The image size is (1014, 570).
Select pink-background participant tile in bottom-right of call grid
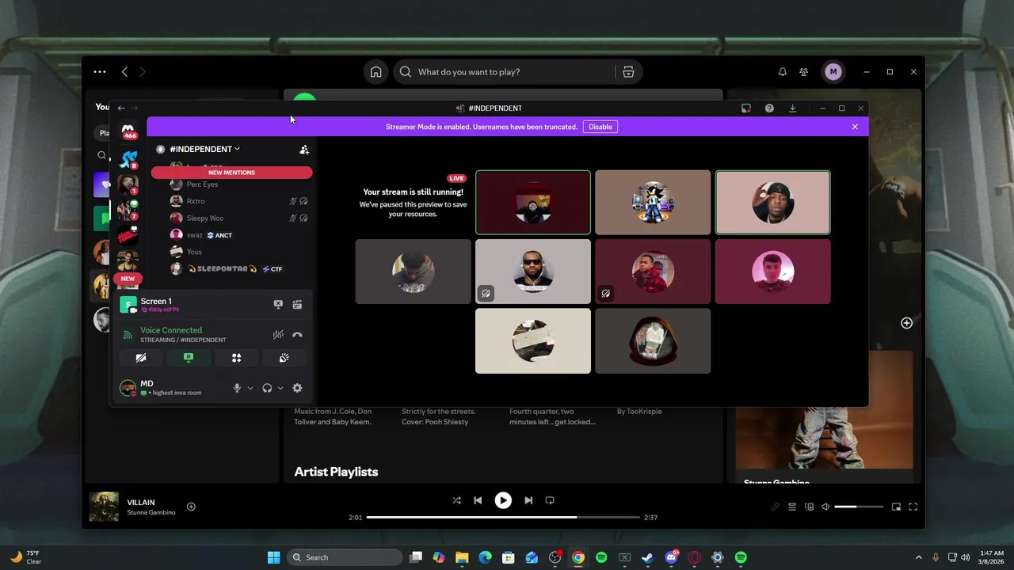(x=772, y=272)
